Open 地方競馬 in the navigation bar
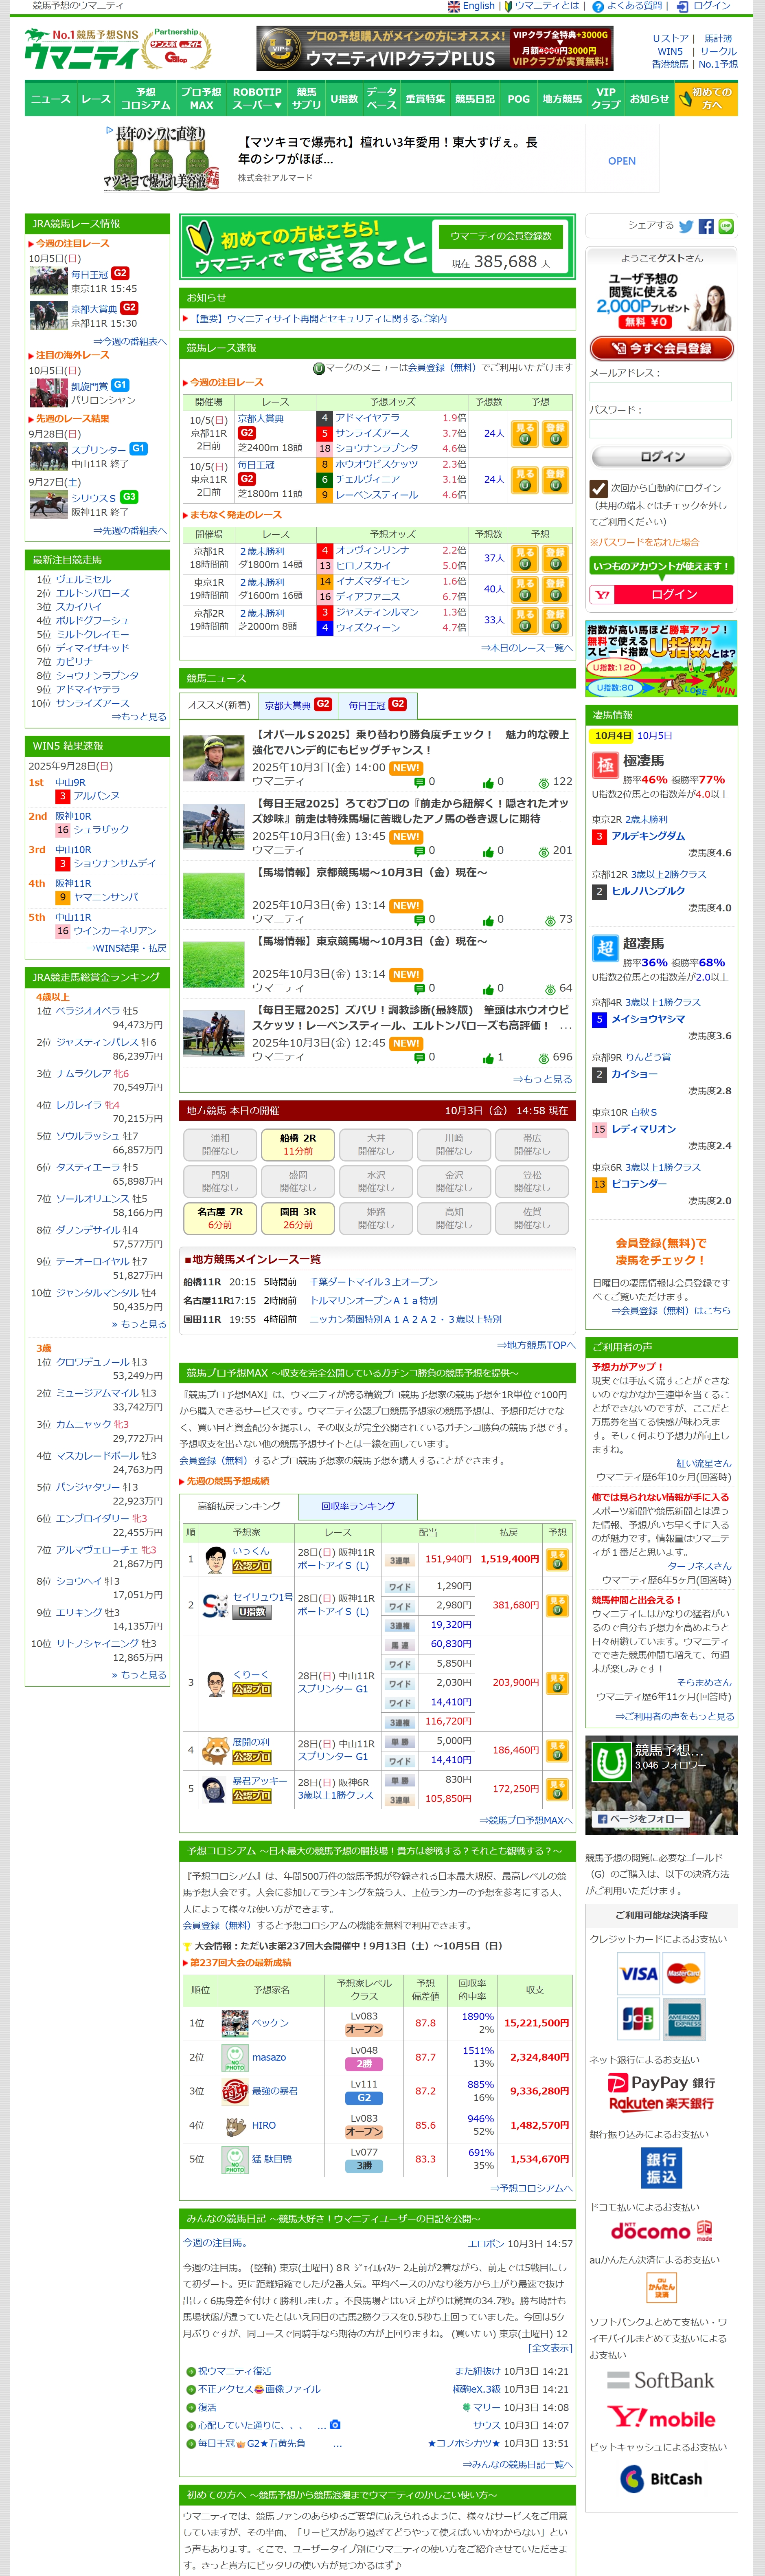765x2576 pixels. click(x=561, y=99)
